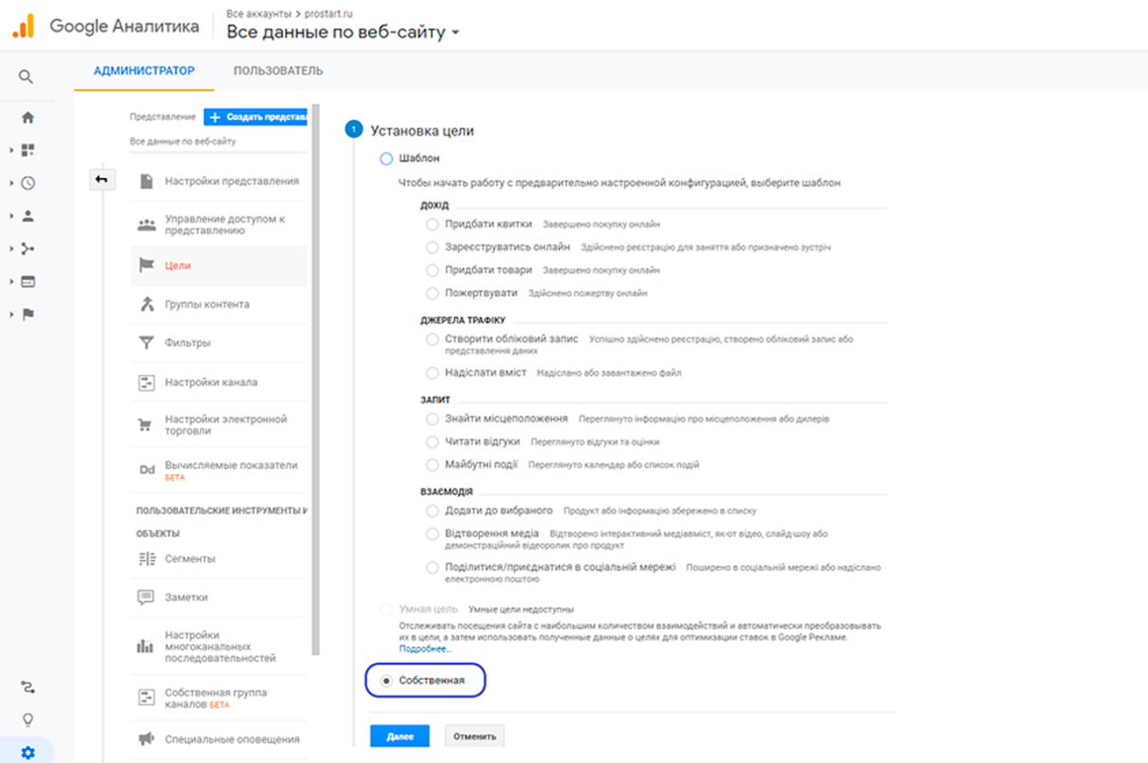This screenshot has width=1148, height=763.
Task: Expand the Customization dashboards sidebar section
Action: coord(12,150)
